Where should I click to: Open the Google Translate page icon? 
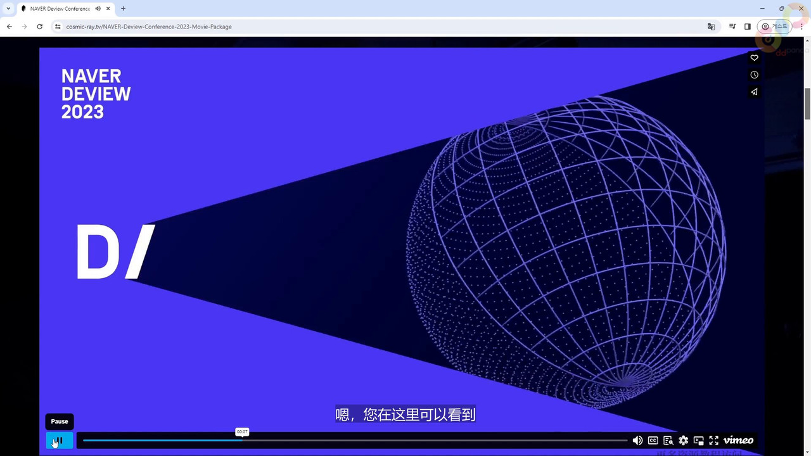pyautogui.click(x=711, y=27)
